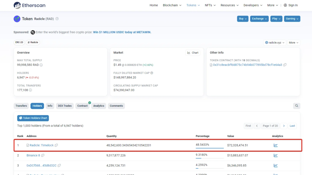Viewport: 312px width, 175px height.
Task: Copy the token contract address
Action: [x=285, y=65]
